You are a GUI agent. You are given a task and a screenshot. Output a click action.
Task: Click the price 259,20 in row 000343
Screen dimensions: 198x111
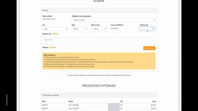(153, 105)
